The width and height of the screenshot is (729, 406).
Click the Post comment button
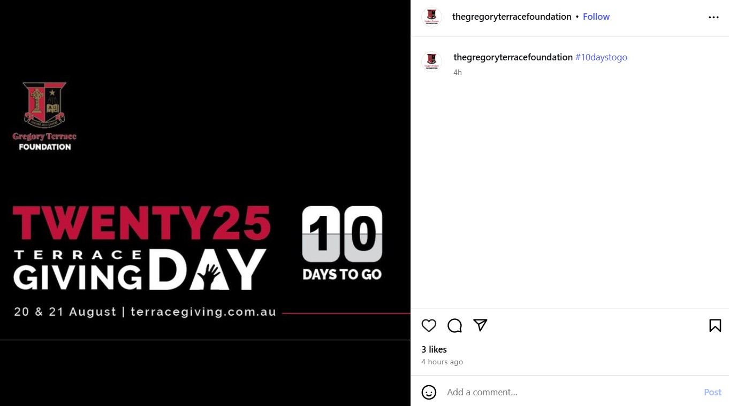[712, 392]
